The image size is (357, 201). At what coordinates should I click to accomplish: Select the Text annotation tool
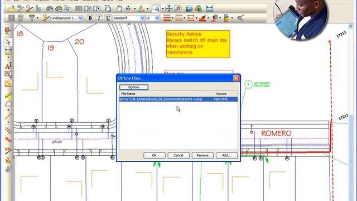[8, 66]
